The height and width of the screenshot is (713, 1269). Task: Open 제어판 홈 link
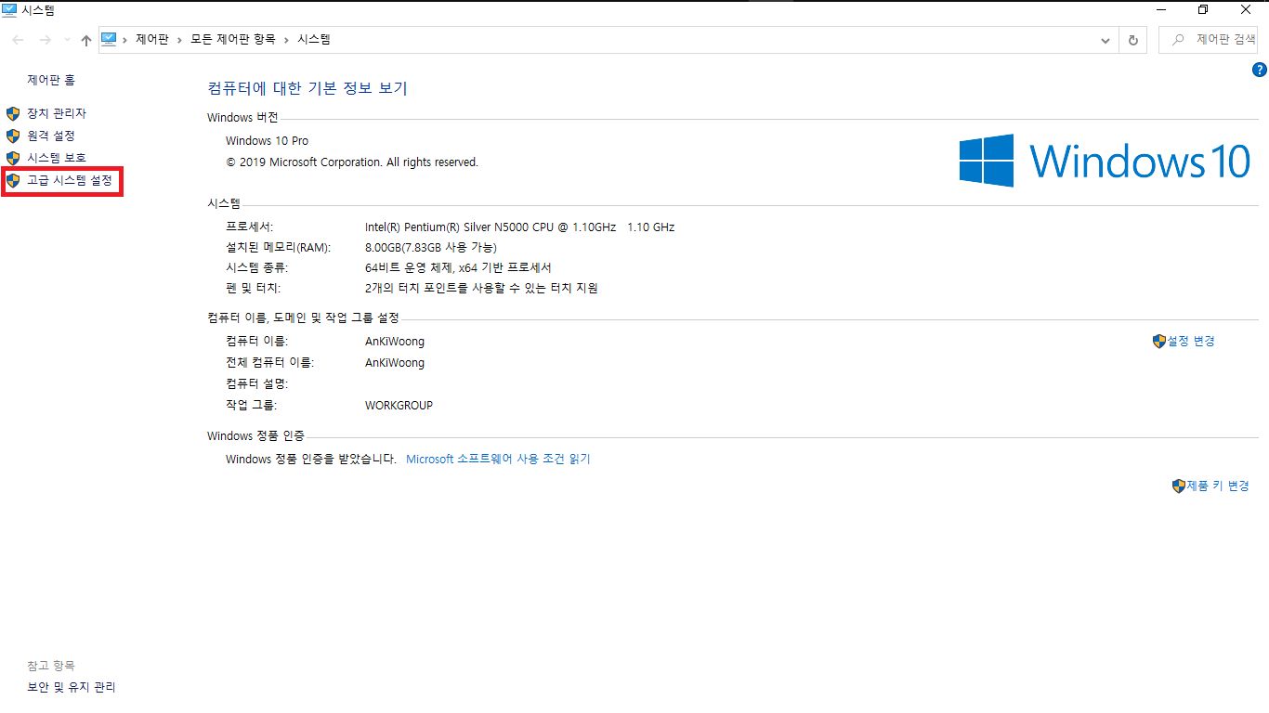pyautogui.click(x=51, y=81)
